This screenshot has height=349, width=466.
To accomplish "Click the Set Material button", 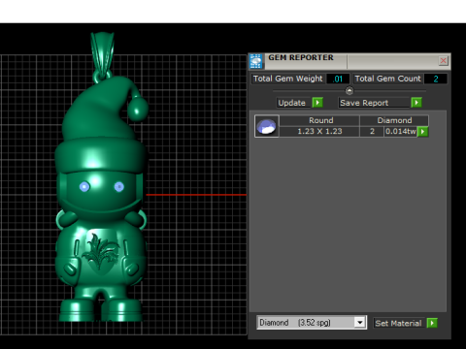I will [x=398, y=323].
